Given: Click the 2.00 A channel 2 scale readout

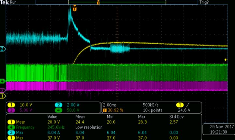Looking at the screenshot, I should (73, 105).
